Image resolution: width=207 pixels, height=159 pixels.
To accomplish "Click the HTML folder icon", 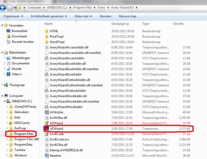I will 46,31.
